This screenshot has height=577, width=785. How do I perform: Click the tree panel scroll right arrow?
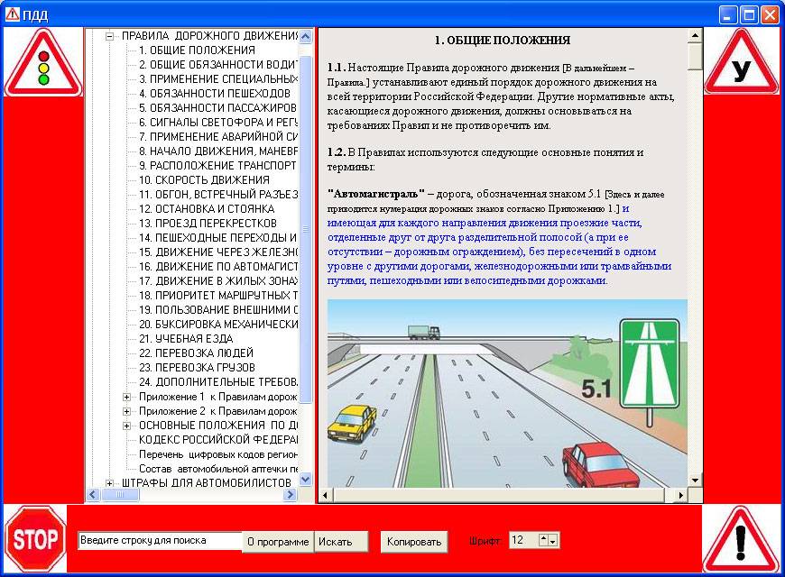[291, 494]
